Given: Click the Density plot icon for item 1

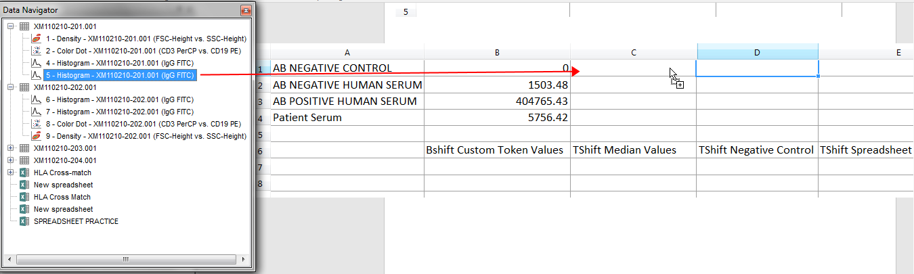Looking at the screenshot, I should (x=37, y=39).
